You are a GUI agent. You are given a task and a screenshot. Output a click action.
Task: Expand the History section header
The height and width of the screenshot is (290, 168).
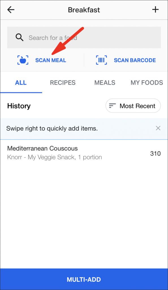click(19, 106)
